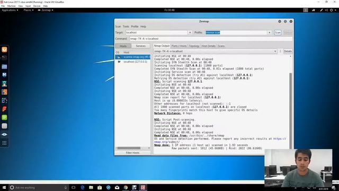Image resolution: width=339 pixels, height=191 pixels.
Task: Click the Command input field
Action: click(x=211, y=39)
